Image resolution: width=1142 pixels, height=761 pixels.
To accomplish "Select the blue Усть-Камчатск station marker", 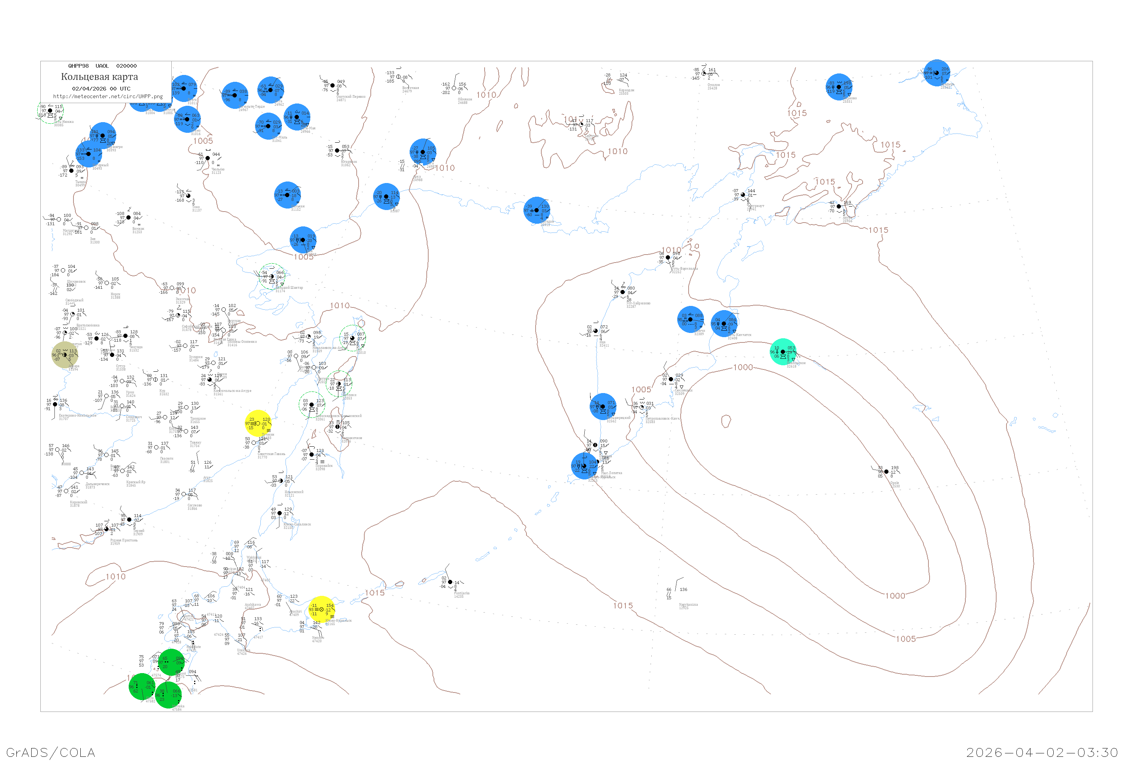I will coord(724,324).
